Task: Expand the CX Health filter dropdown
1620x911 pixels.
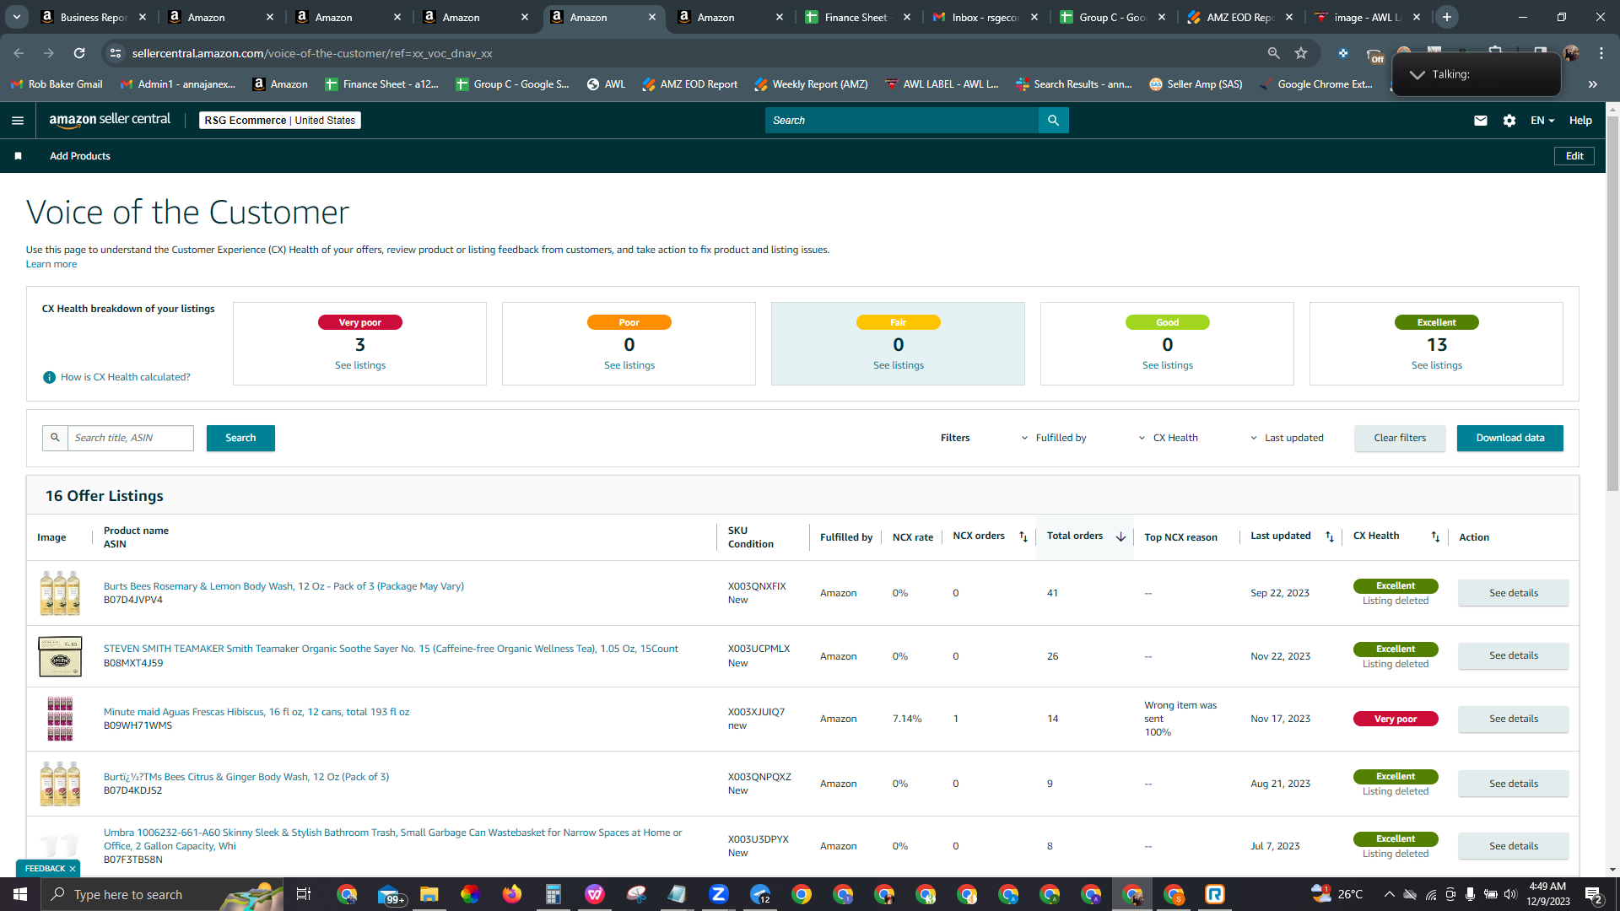Action: 1169,438
